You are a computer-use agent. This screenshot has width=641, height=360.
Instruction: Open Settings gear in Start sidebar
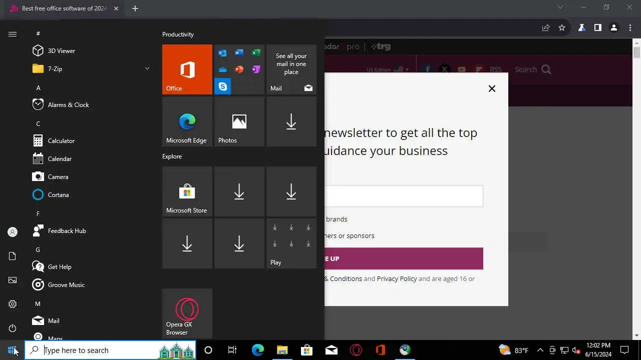(x=13, y=304)
